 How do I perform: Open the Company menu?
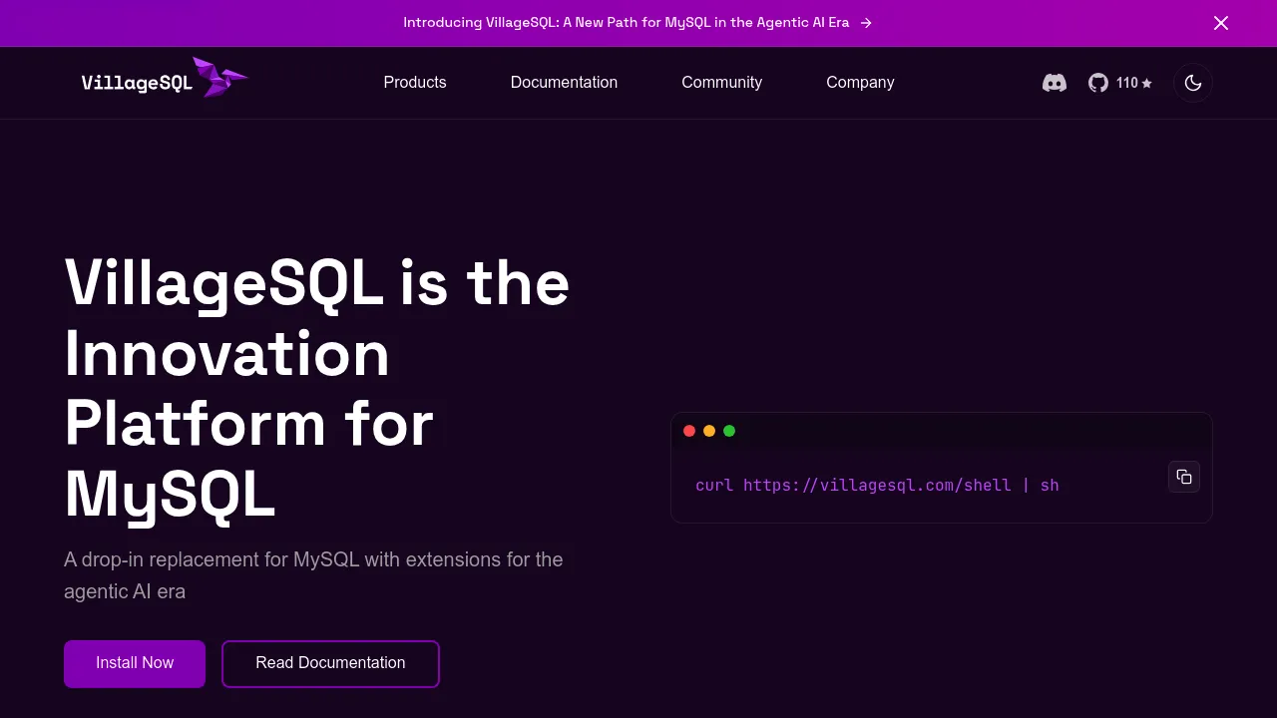coord(860,83)
